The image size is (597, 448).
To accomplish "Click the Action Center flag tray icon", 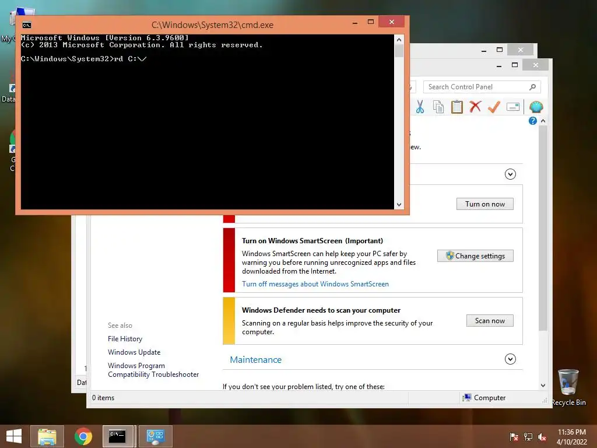I will point(514,436).
